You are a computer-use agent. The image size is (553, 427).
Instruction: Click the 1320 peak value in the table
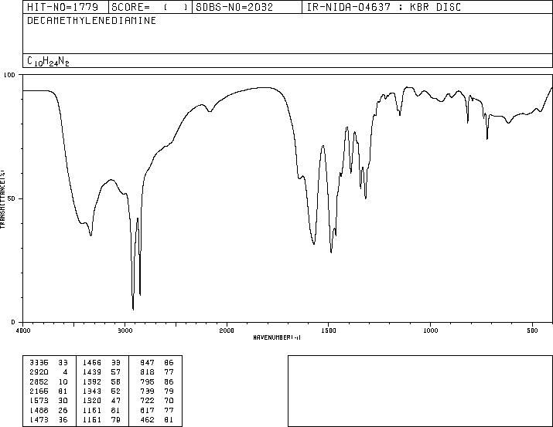(92, 401)
